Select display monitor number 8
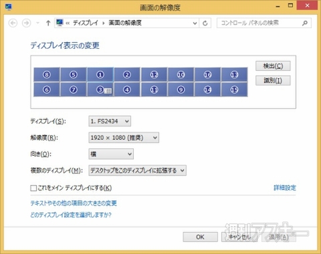The height and width of the screenshot is (254, 321). point(47,74)
